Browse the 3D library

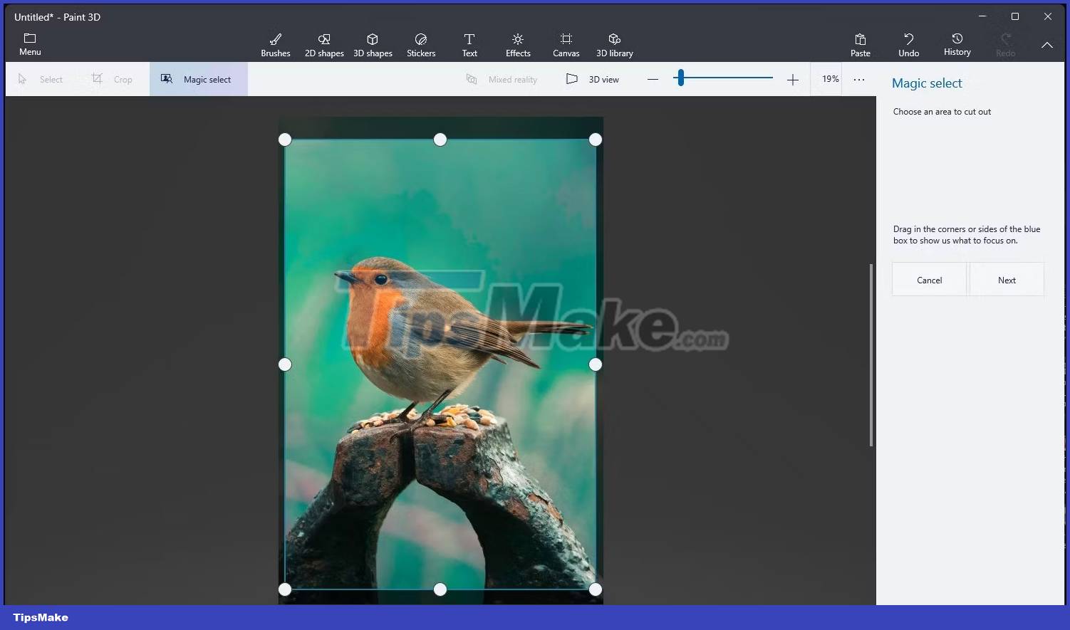pyautogui.click(x=614, y=43)
